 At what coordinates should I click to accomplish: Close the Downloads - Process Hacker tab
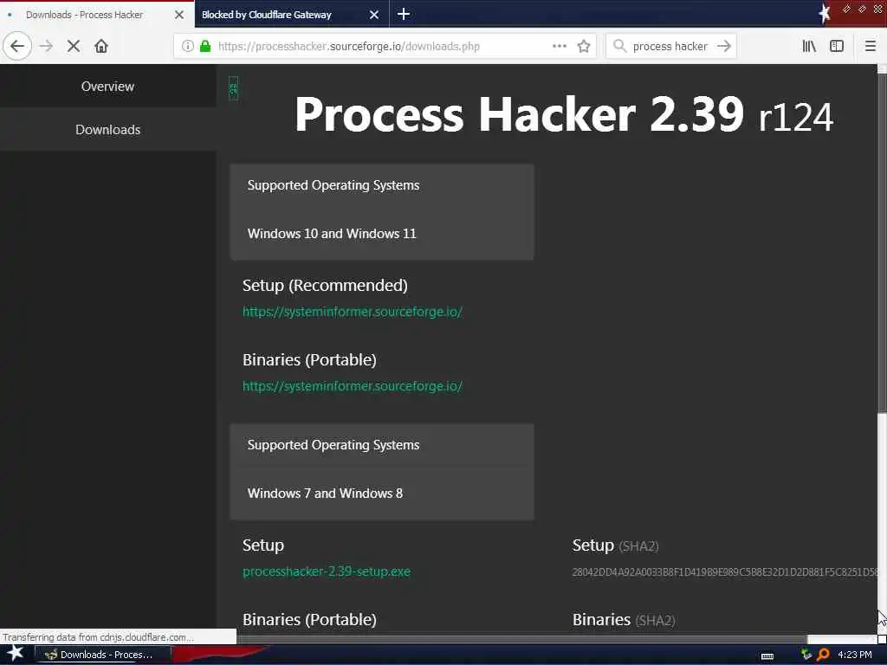pos(178,15)
